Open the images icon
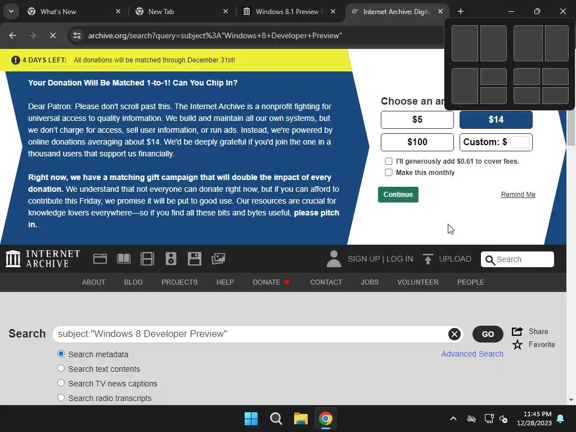 pos(218,259)
